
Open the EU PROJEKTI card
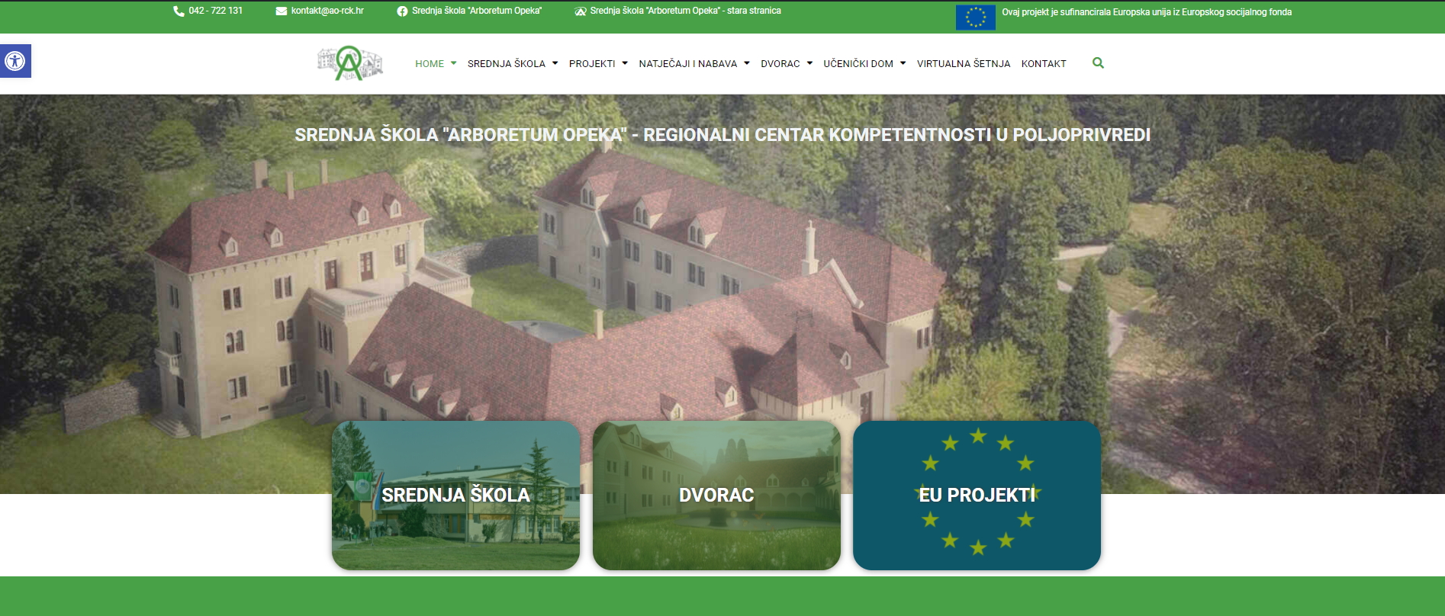(x=977, y=496)
